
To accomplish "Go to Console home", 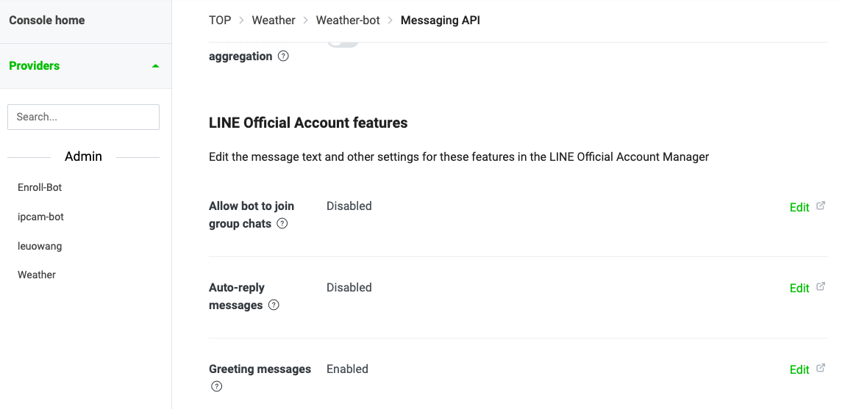I will [47, 21].
